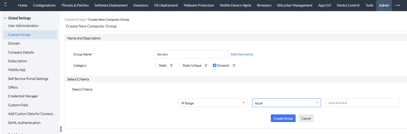Open the IP Range criteria dropdown
This screenshot has height=134, width=407.
point(213,103)
